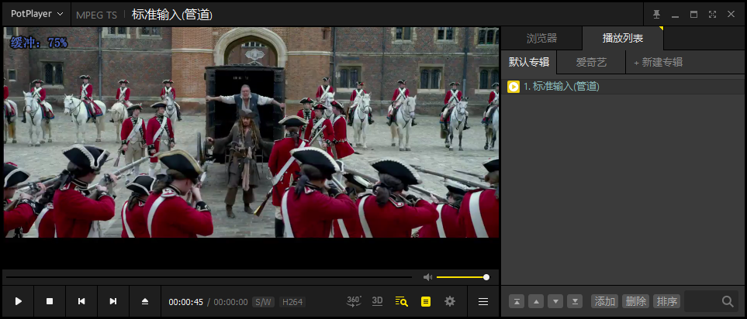The image size is (747, 319).
Task: Click the 排序 button
Action: (x=666, y=301)
